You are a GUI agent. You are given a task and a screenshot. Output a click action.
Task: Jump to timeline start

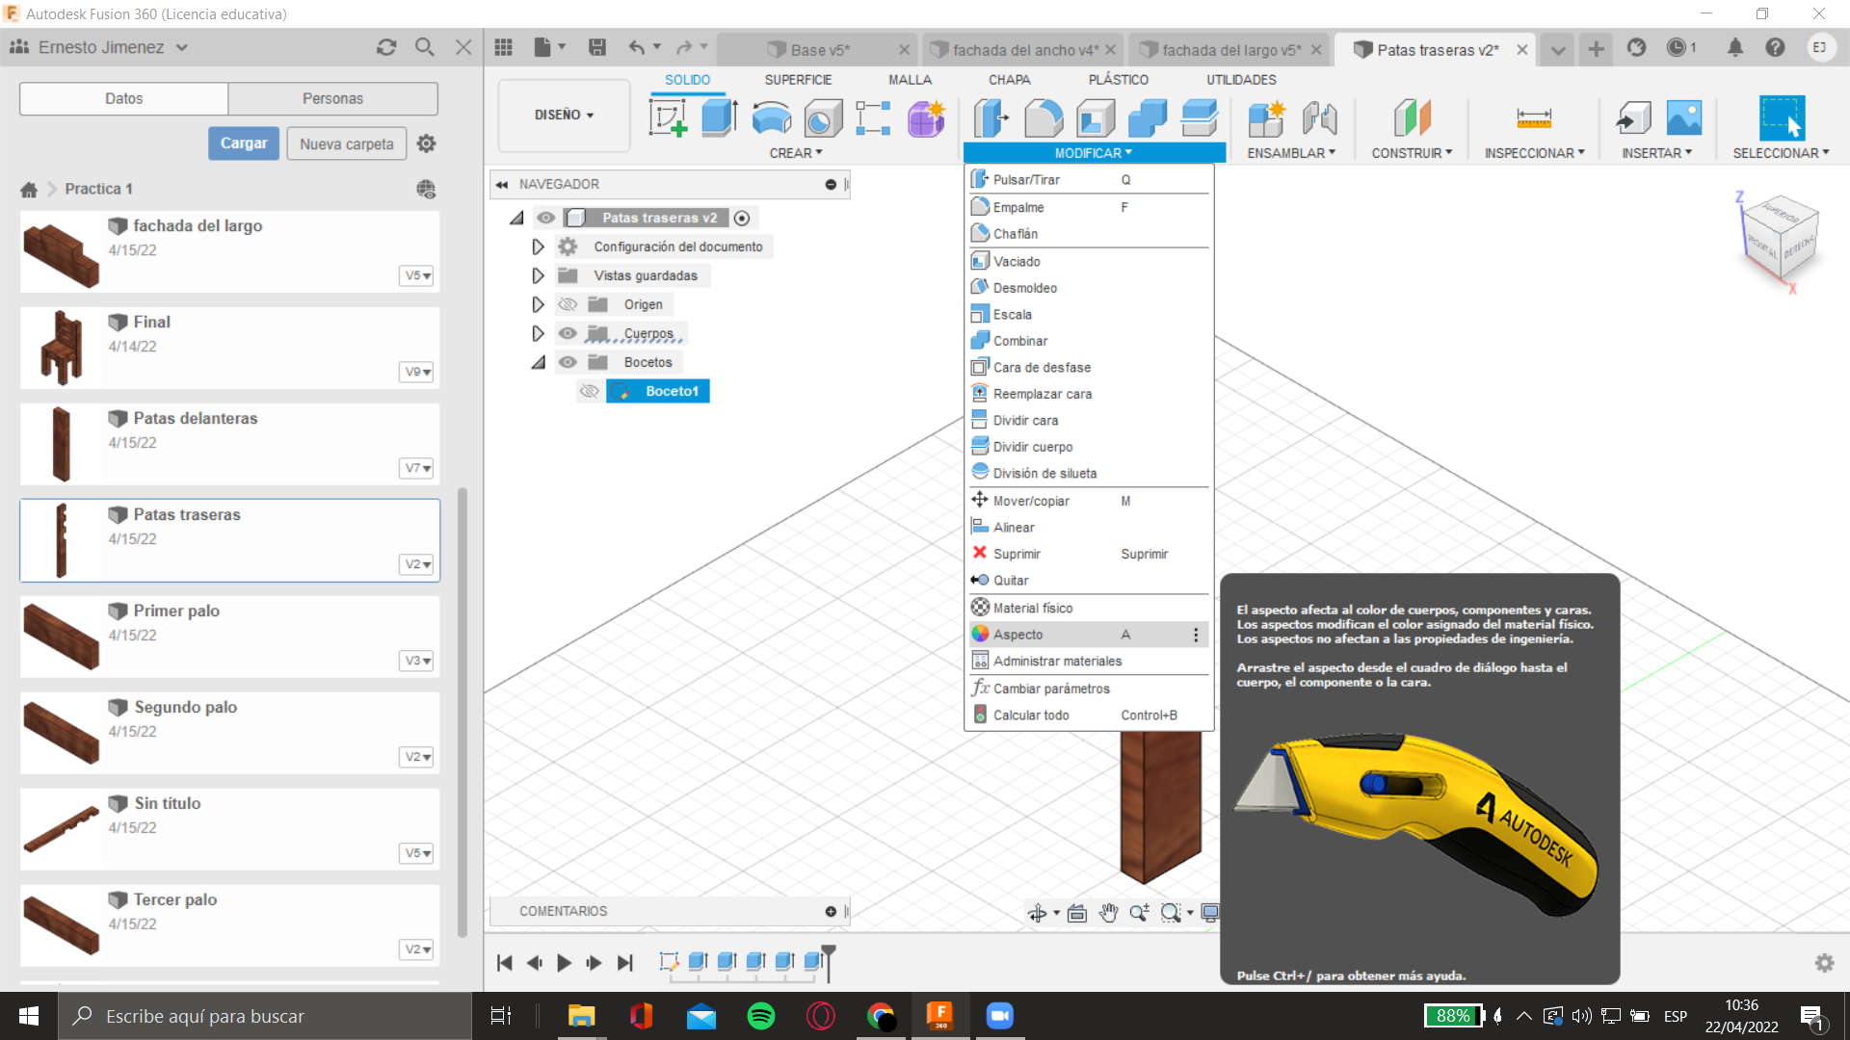click(504, 962)
